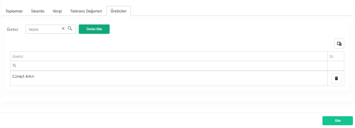Screen dimensions: 355x128
Task: Click the Seçiniz placeholder text
Action: [34, 29]
